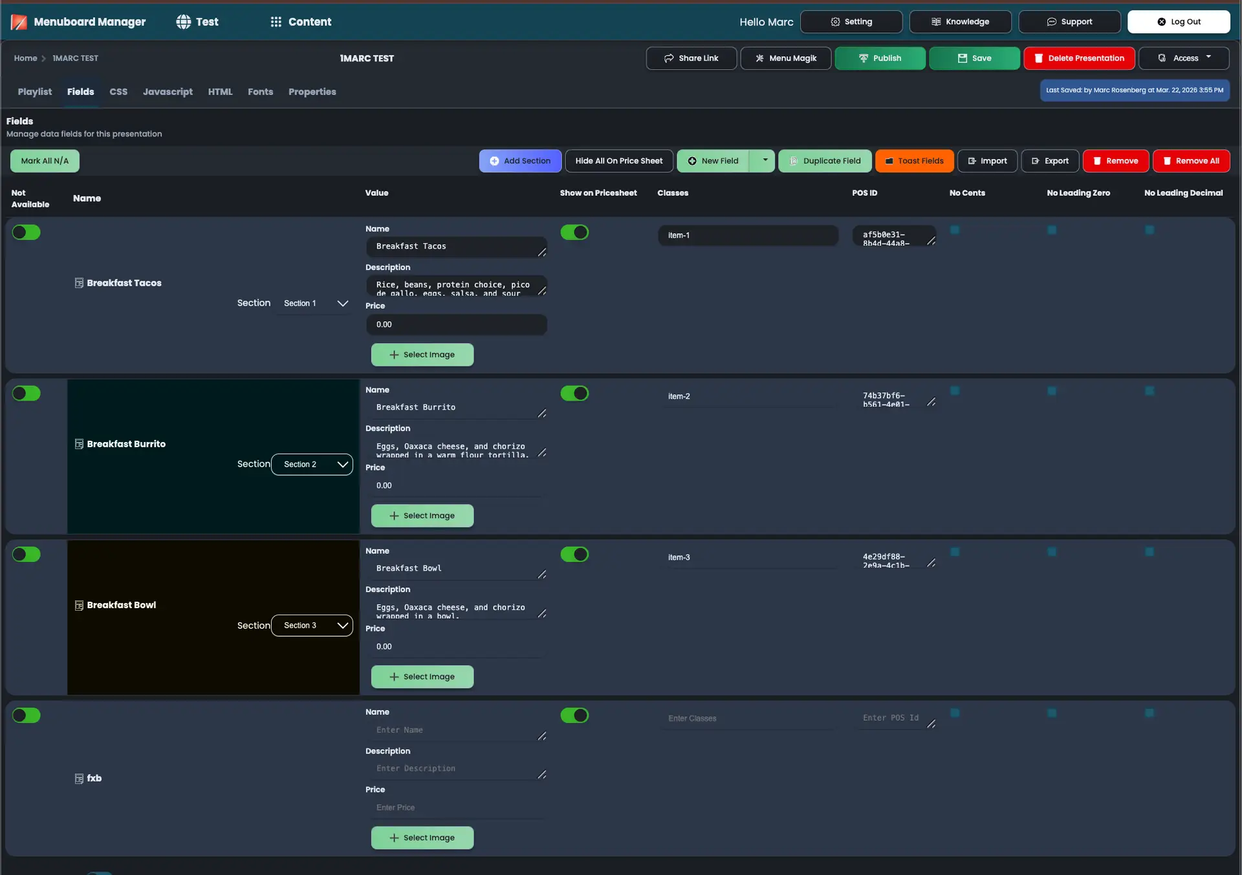
Task: Click the Classes field containing item-1
Action: pyautogui.click(x=748, y=235)
